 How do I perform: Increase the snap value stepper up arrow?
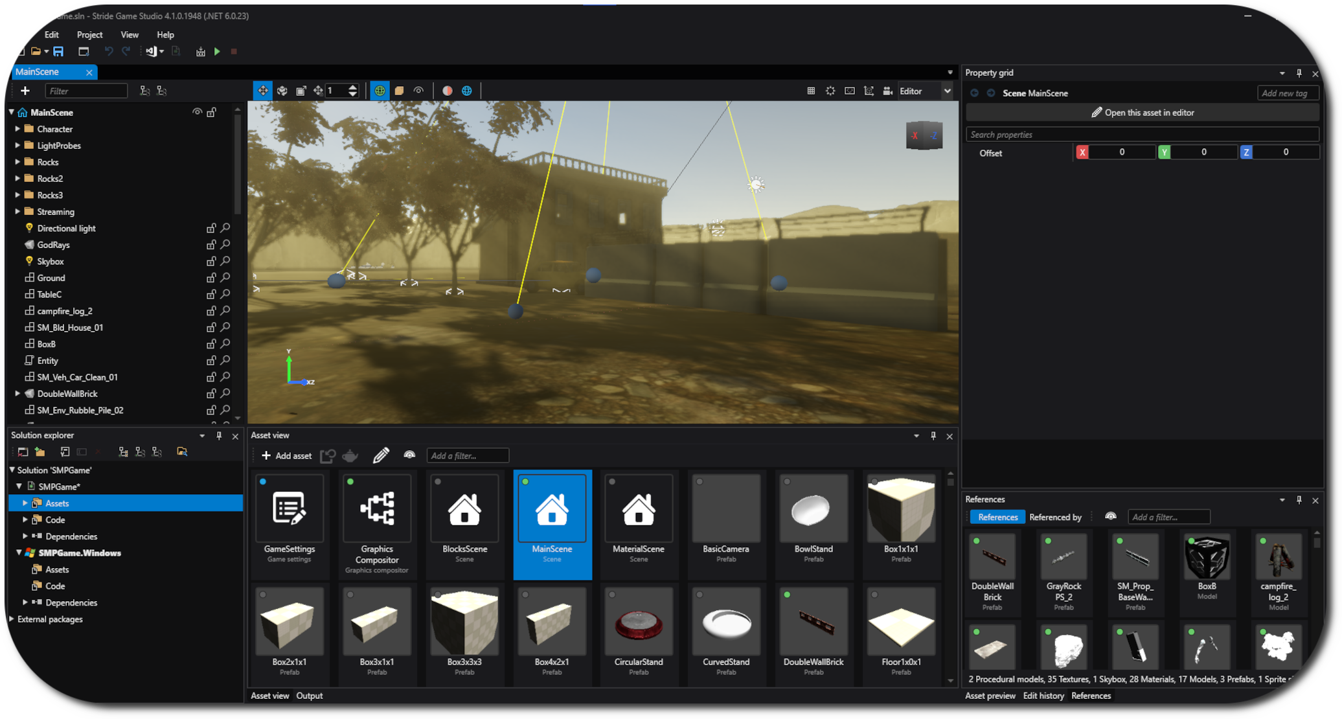pos(353,87)
